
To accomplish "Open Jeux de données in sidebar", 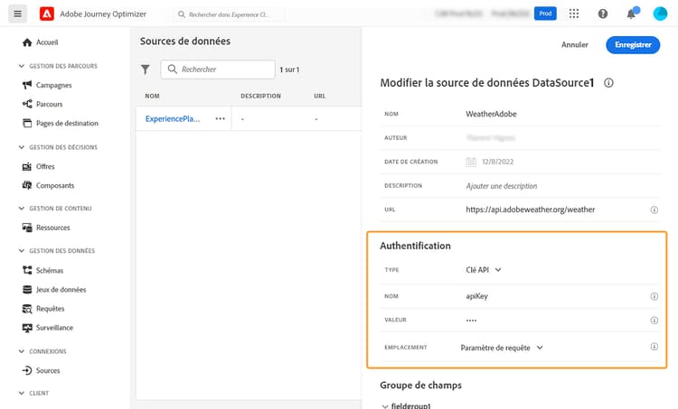I will coord(61,289).
